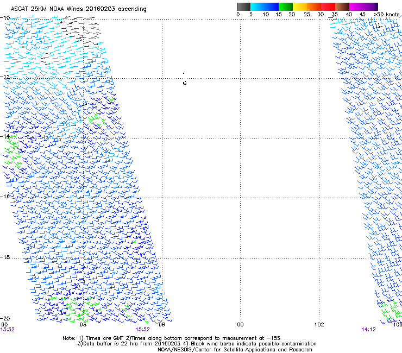The width and height of the screenshot is (402, 353).
Task: Click the small island mark near 97E 12S
Action: (185, 83)
